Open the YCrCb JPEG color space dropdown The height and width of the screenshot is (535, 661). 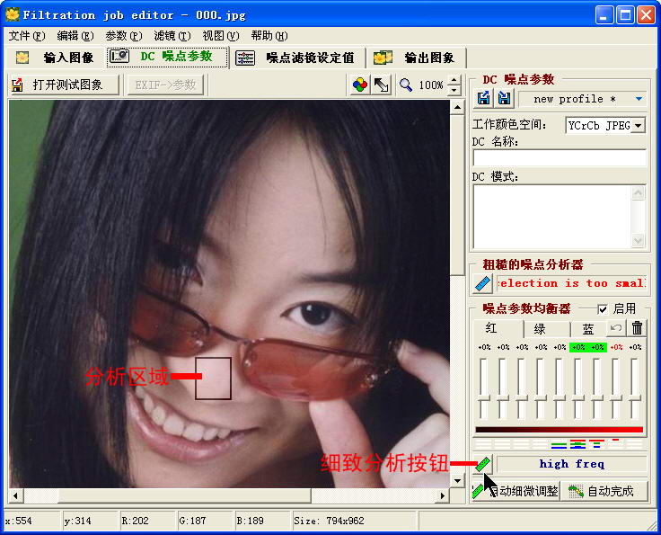pyautogui.click(x=639, y=126)
